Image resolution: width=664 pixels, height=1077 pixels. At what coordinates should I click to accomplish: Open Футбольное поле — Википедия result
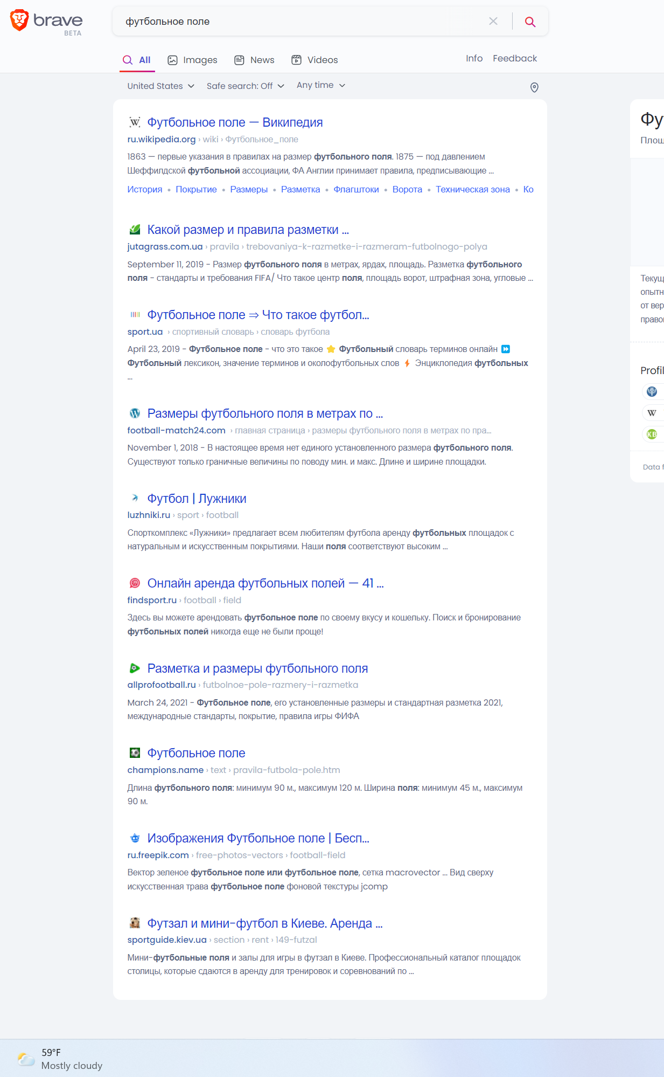(235, 122)
